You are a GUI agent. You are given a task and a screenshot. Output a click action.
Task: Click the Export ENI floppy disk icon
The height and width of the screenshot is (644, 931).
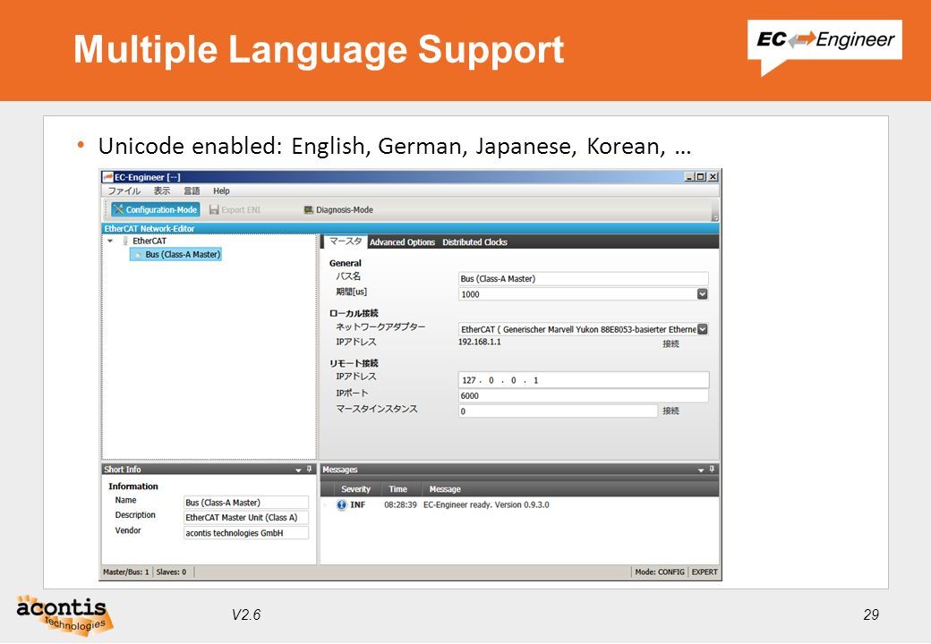pos(214,210)
